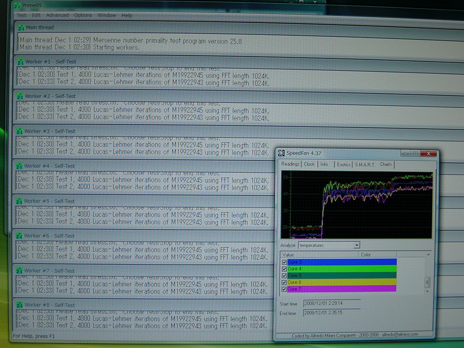Click the End time field
The width and height of the screenshot is (464, 348).
tap(332, 313)
